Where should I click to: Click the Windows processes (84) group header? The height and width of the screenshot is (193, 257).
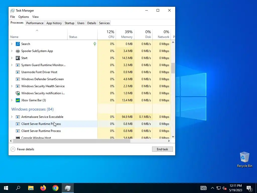[x=32, y=109]
